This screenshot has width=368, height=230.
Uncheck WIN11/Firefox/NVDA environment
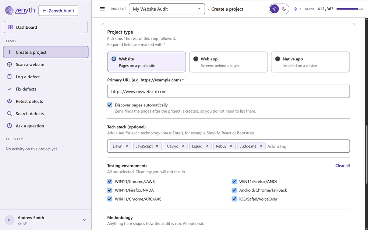click(x=110, y=190)
